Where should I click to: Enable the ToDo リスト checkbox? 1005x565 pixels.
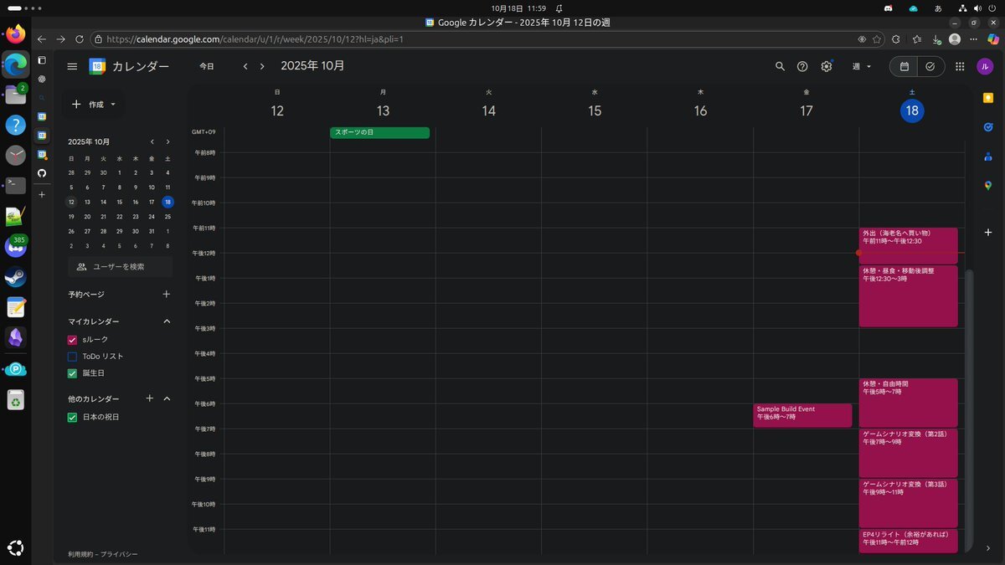click(x=72, y=357)
